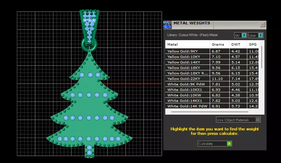The image size is (281, 163).
Task: Sort by the Grams column header
Action: pos(219,45)
